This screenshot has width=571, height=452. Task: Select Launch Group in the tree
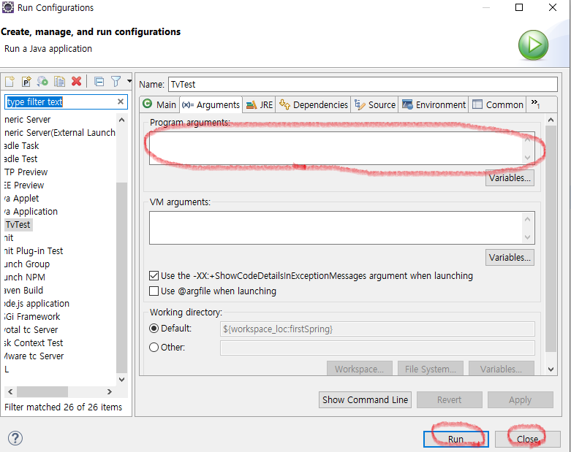[x=27, y=264]
